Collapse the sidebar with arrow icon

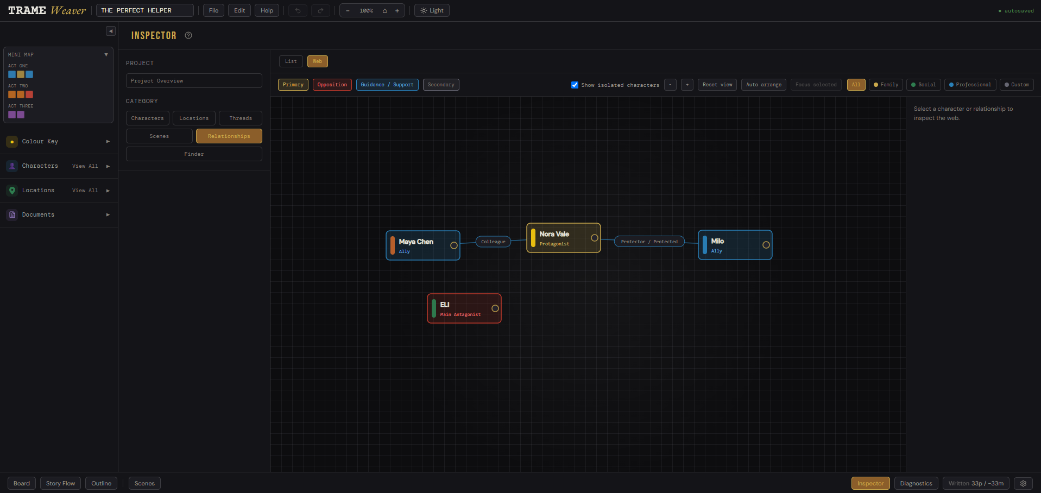click(111, 31)
